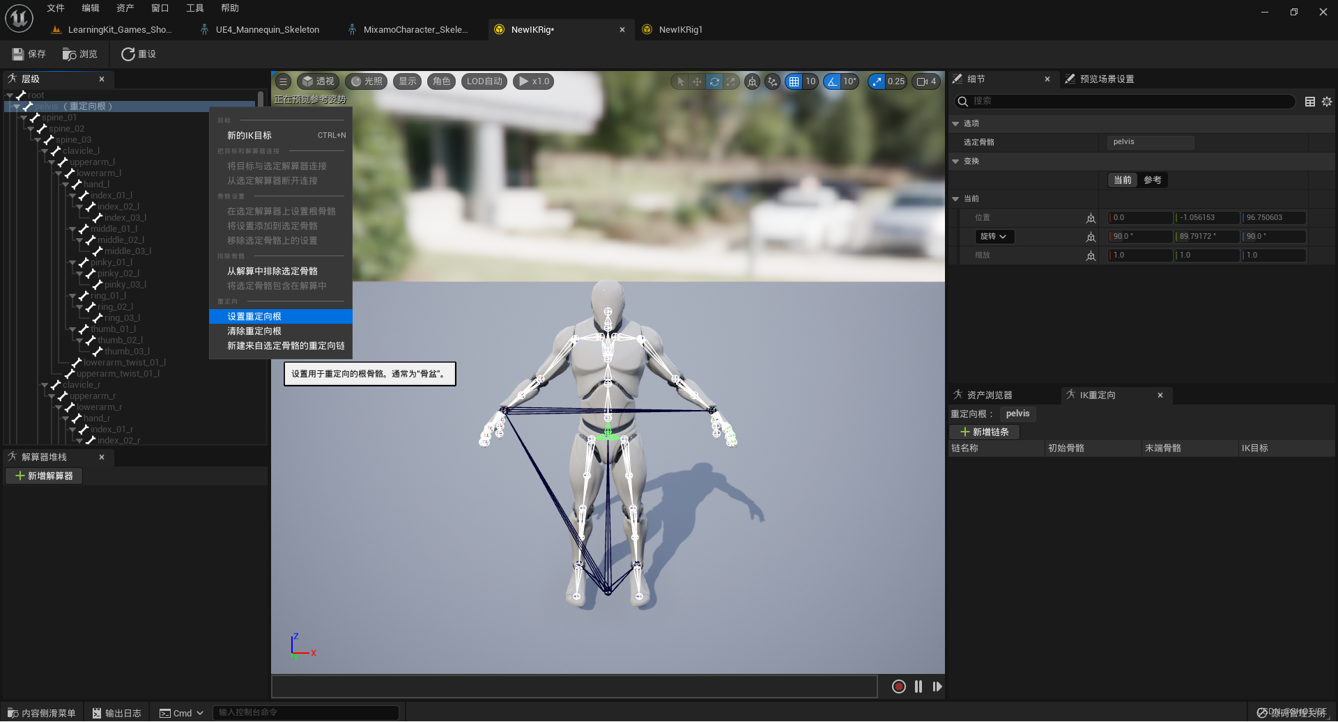Collapse the Transform section in details
The image size is (1338, 722).
click(955, 161)
